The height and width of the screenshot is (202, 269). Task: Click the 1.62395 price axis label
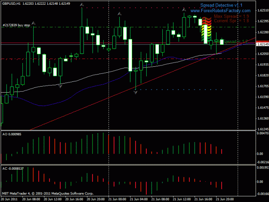tap(263, 21)
